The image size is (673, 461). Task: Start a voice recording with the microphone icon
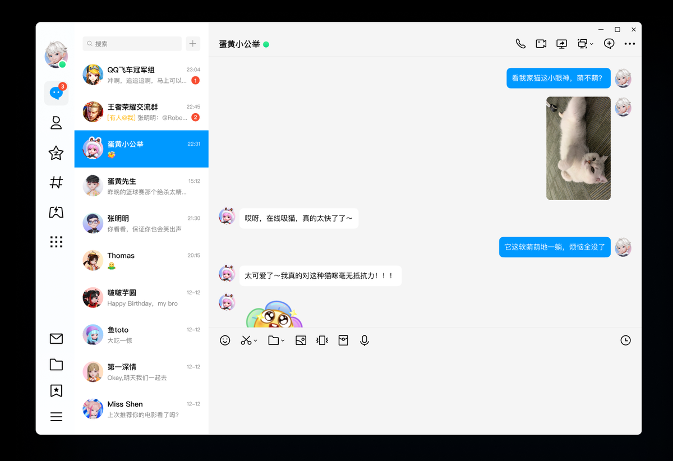coord(364,340)
